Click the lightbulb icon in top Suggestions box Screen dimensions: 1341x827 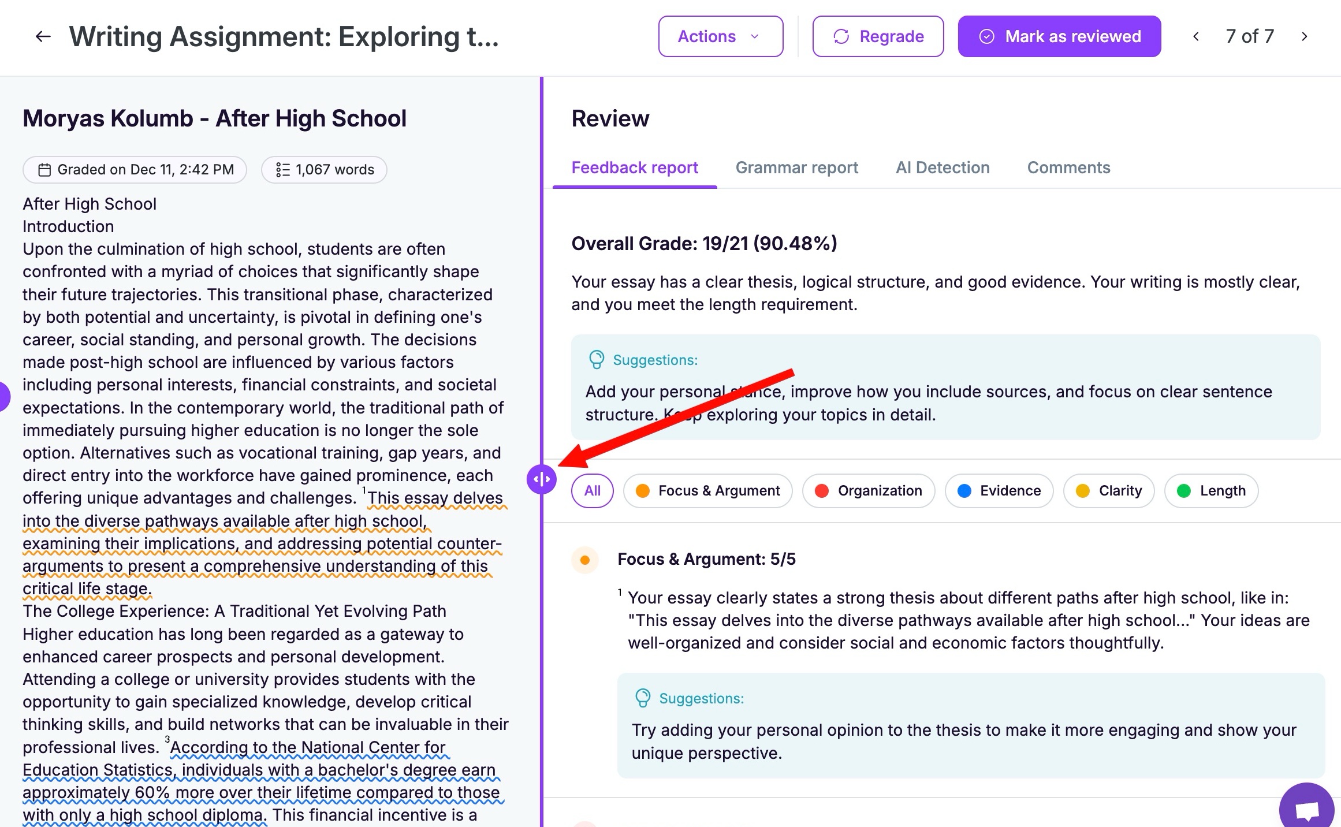[x=596, y=360]
